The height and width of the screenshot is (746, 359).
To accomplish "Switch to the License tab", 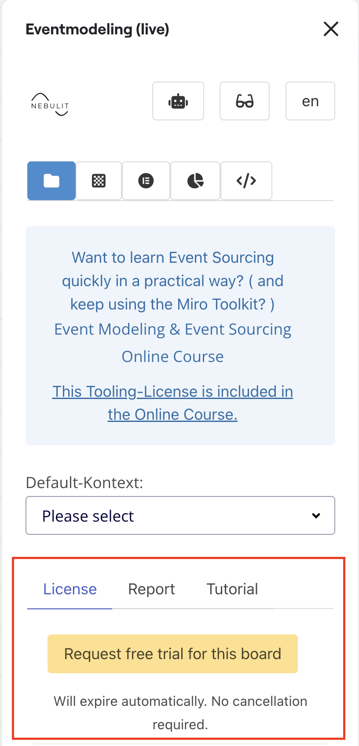I will [x=70, y=589].
